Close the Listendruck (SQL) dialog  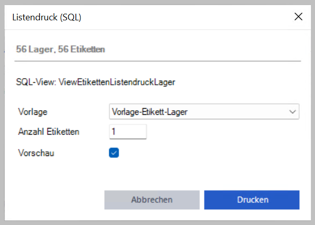click(298, 17)
